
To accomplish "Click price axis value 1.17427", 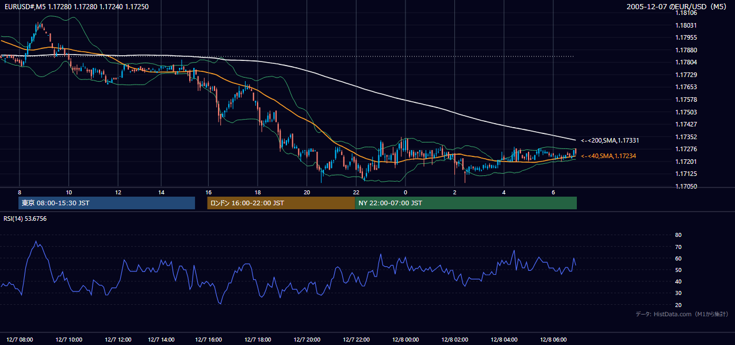I will (x=686, y=124).
